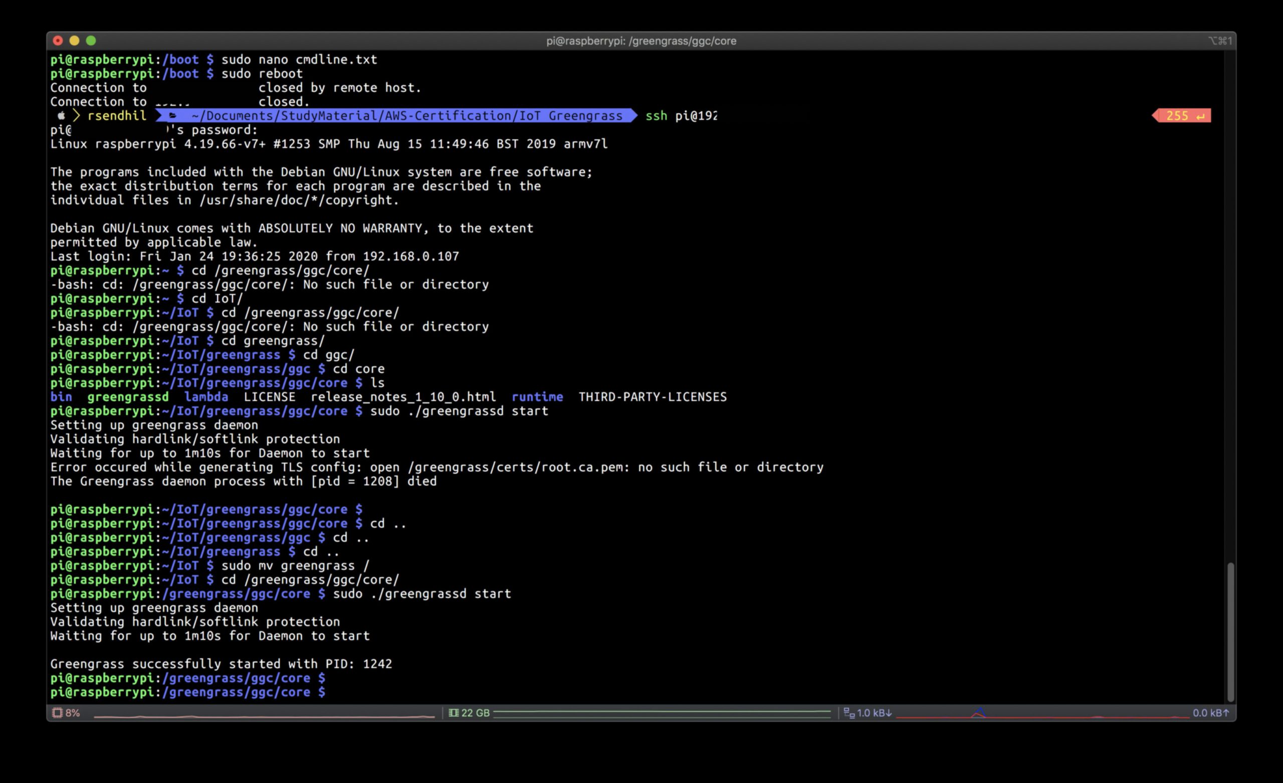
Task: Click the network icon beside 1.0 kB download
Action: [x=849, y=713]
